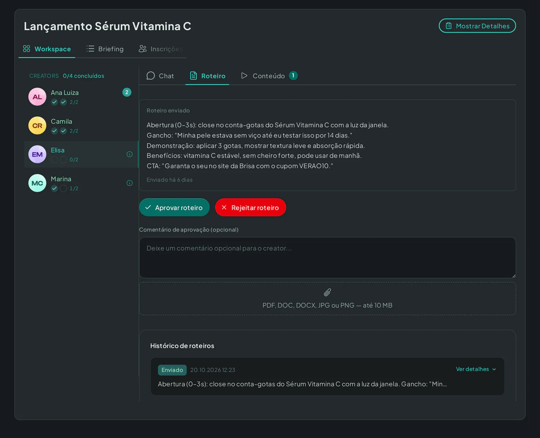Click Elisa's first empty status circle
The image size is (540, 438).
tap(54, 160)
